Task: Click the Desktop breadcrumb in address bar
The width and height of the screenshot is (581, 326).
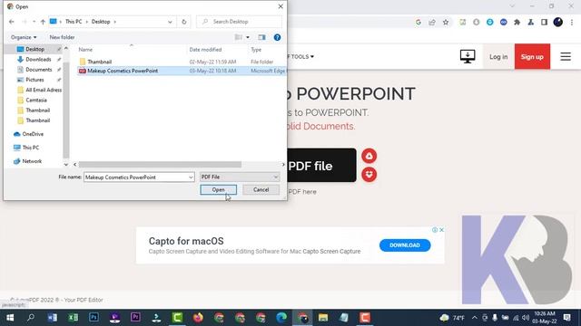Action: click(101, 22)
